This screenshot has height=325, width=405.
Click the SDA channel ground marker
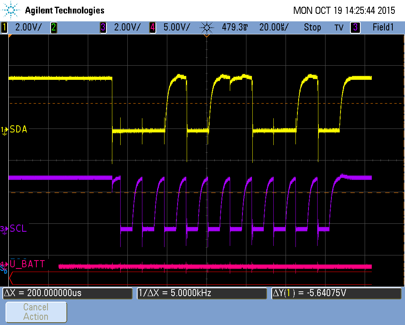pos(4,130)
